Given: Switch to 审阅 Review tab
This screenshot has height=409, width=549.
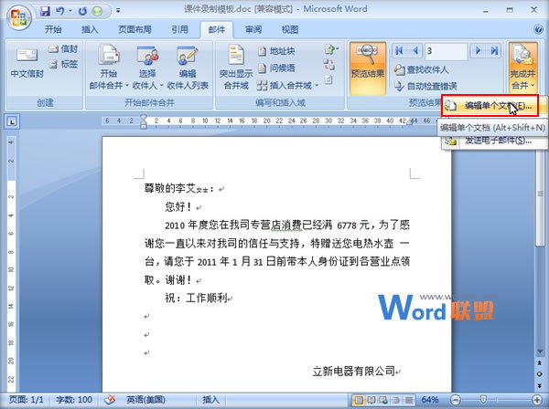Looking at the screenshot, I should 253,30.
